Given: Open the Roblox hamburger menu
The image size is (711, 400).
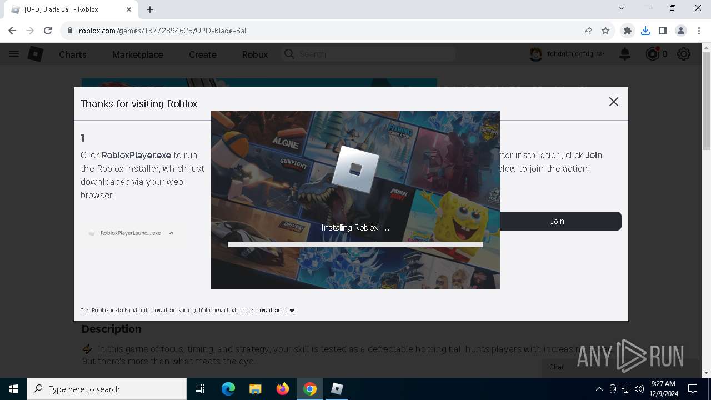Looking at the screenshot, I should (14, 54).
